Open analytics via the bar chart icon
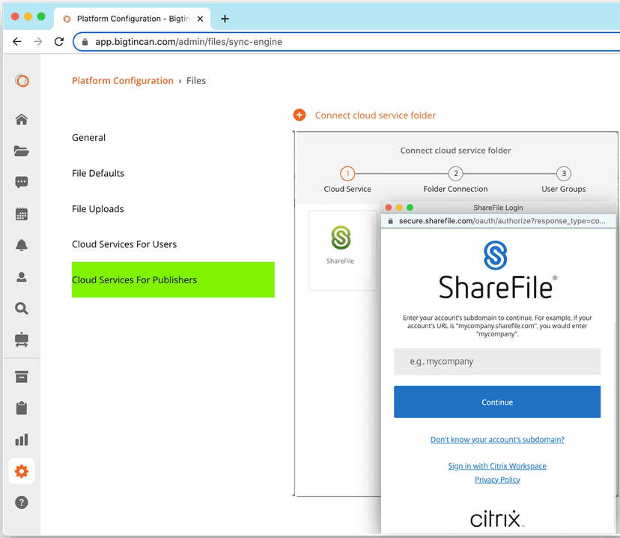 21,439
